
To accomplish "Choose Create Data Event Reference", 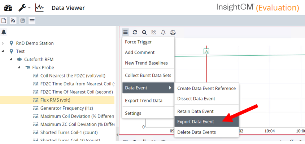I will click(206, 89).
